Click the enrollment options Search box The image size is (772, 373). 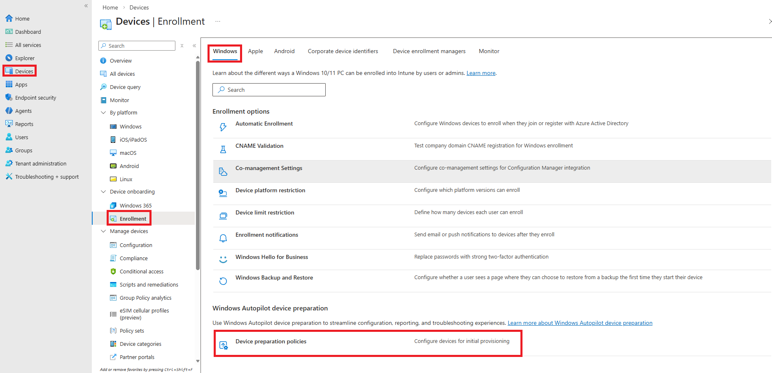(x=269, y=90)
